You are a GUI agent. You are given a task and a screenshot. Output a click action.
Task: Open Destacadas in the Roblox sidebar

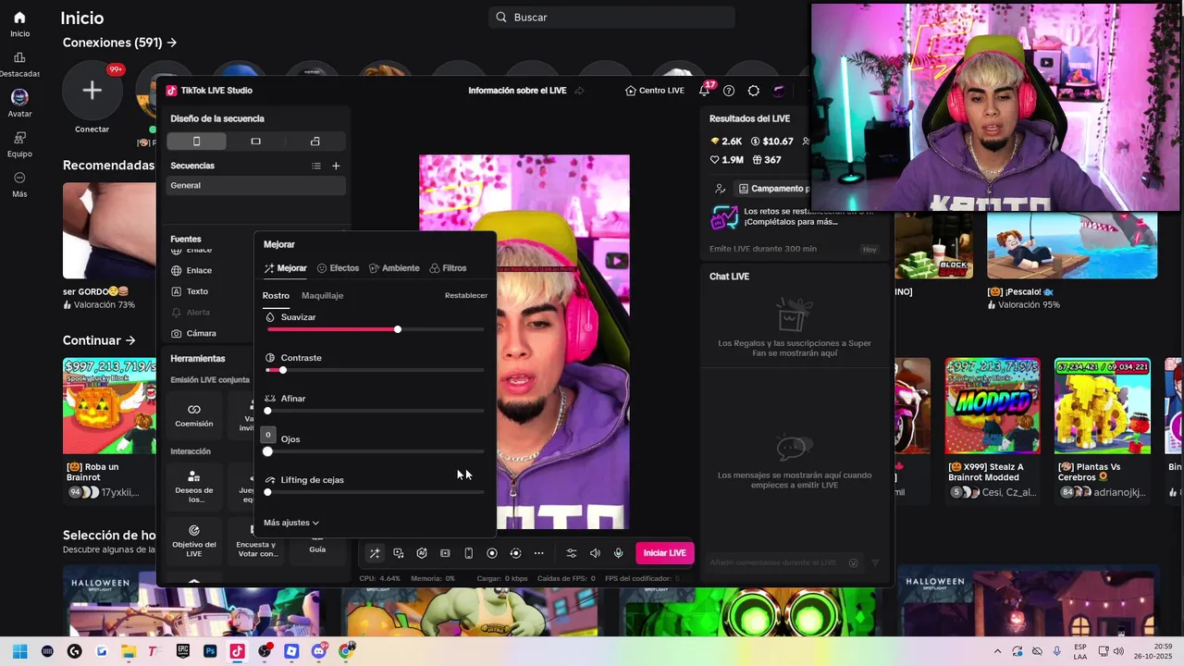coord(19,65)
